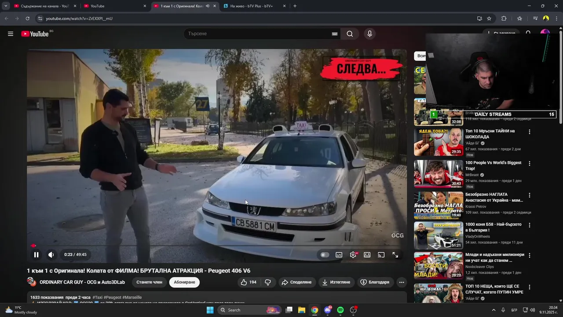This screenshot has height=317, width=563.
Task: Go to the YouTube home logo
Action: pyautogui.click(x=35, y=34)
